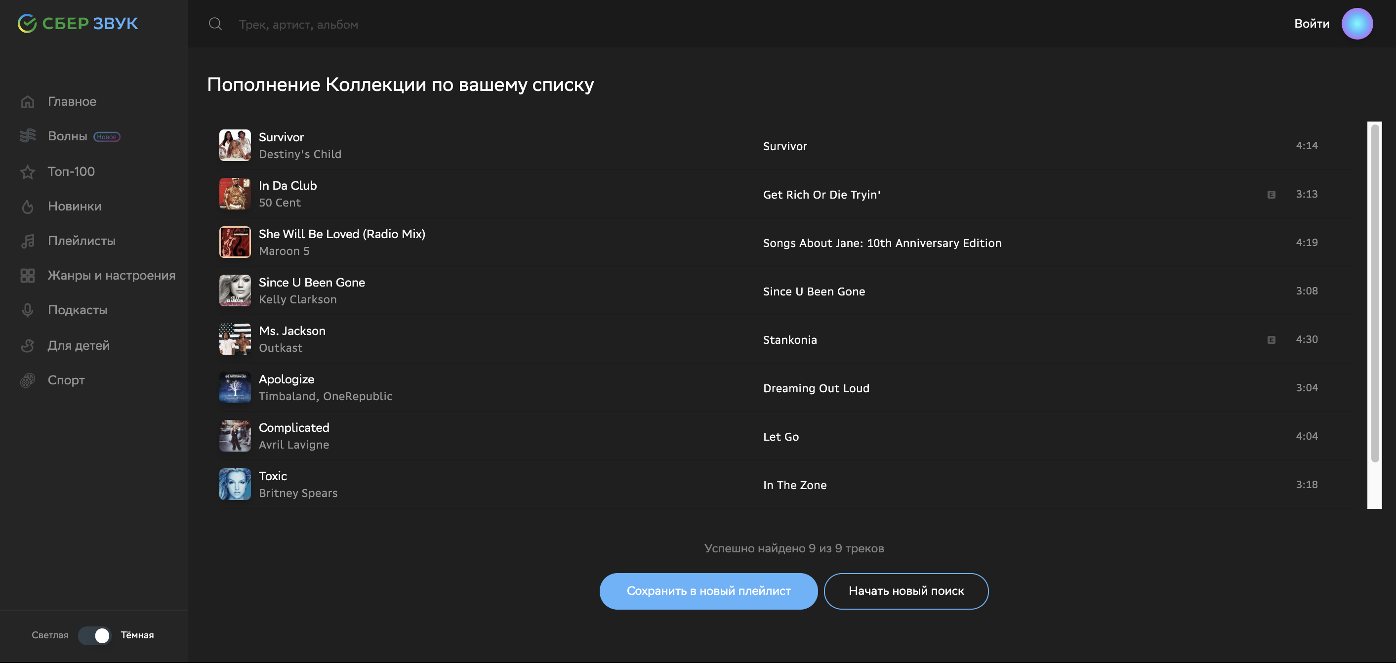Viewport: 1396px width, 663px height.
Task: Click the waves icon beside Волны
Action: pyautogui.click(x=28, y=135)
